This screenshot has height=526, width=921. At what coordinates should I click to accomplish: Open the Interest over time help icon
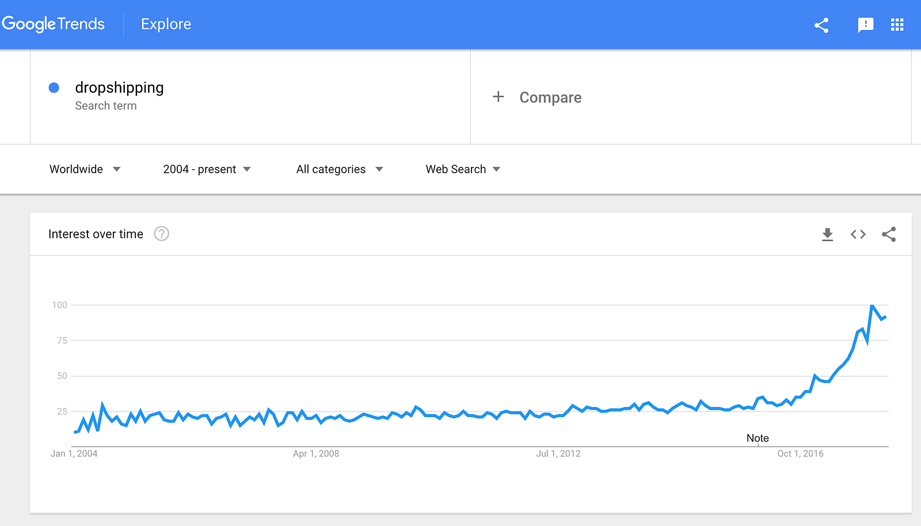[x=162, y=234]
